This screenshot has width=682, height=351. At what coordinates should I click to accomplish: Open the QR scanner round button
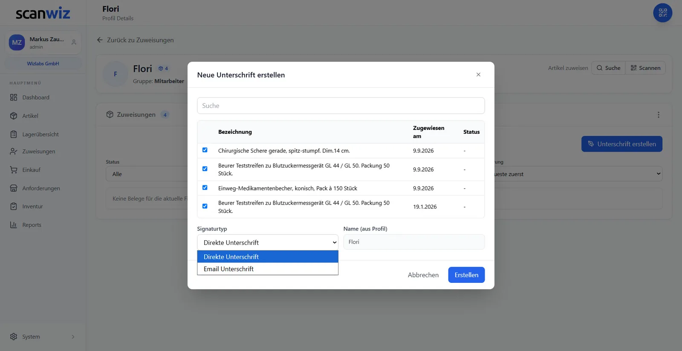(x=662, y=13)
